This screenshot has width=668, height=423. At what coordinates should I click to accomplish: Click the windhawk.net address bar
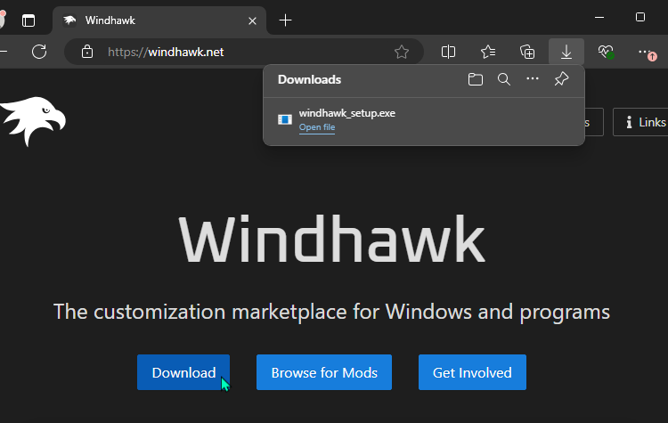(243, 52)
